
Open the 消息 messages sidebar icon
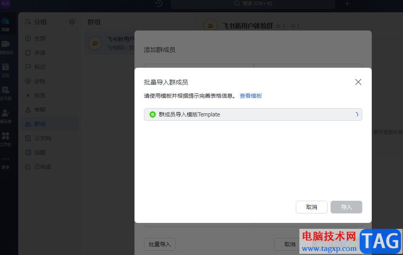(6, 25)
